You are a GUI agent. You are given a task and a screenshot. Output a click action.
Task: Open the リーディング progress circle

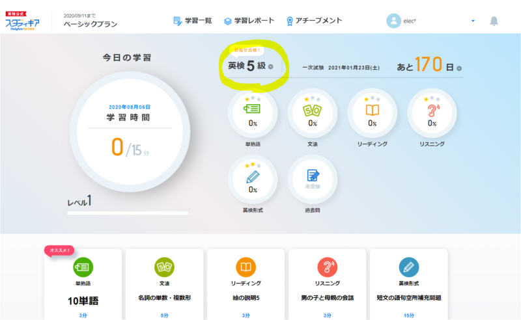pos(372,113)
